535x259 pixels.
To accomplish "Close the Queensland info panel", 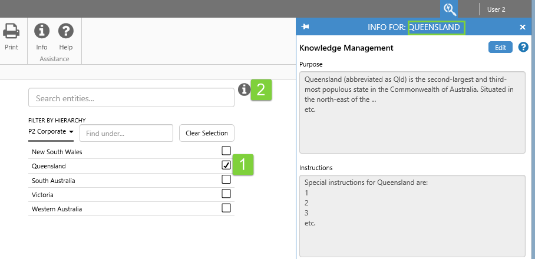I will (522, 27).
